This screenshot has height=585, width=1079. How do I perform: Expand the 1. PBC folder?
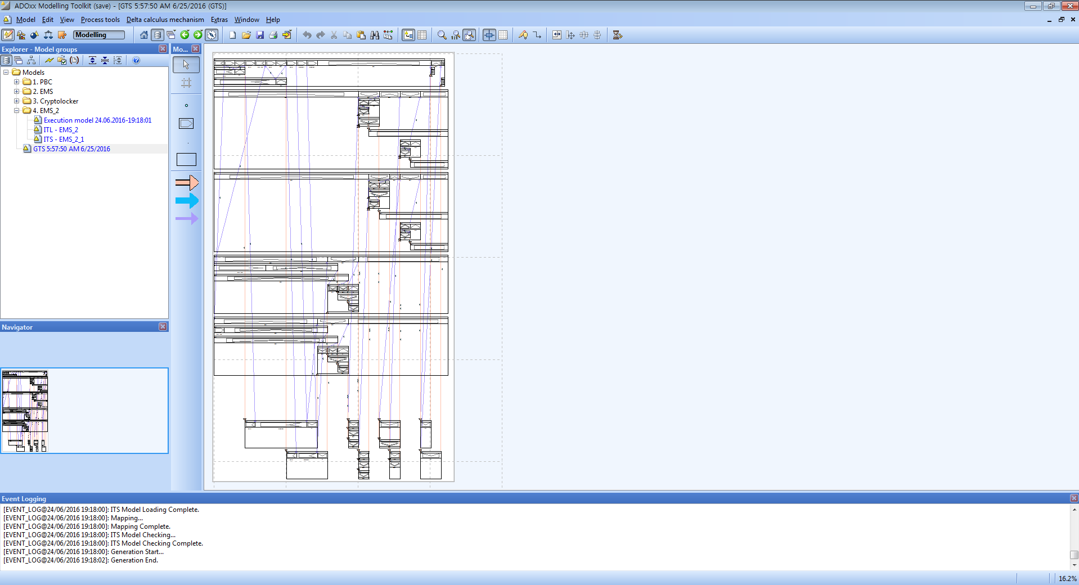pyautogui.click(x=17, y=82)
